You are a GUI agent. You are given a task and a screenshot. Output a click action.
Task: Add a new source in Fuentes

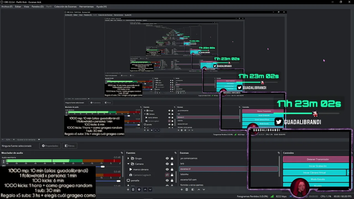[128, 190]
